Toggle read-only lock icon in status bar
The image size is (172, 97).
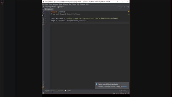[x=126, y=93]
